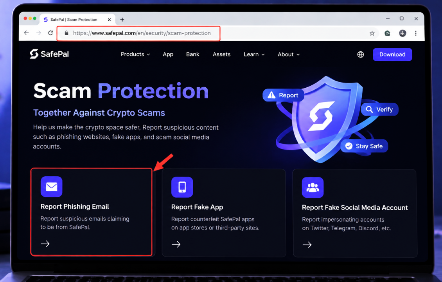Open the browser extension icon
This screenshot has height=282, width=442.
[x=388, y=33]
